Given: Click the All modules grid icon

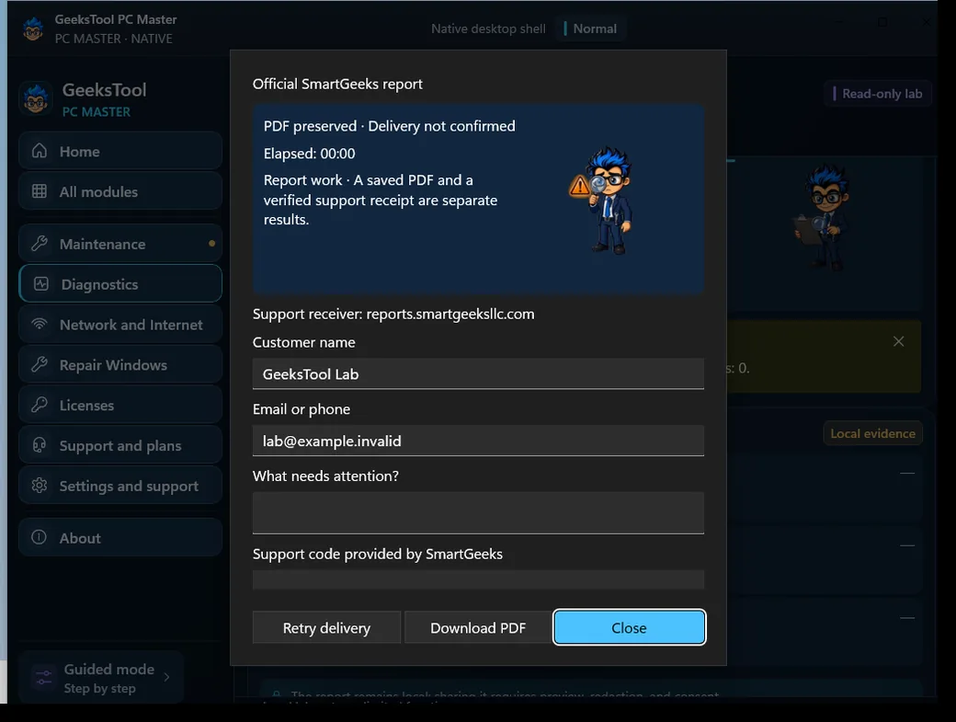Looking at the screenshot, I should [40, 191].
